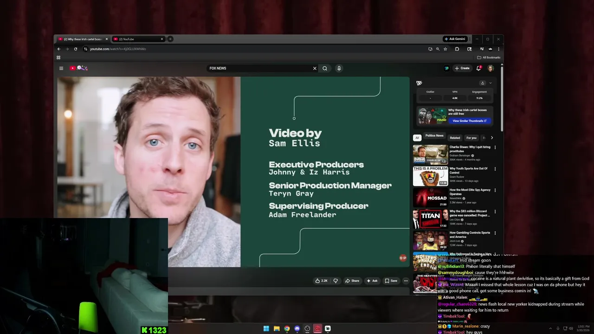Select the For you chip
Screen dimensions: 594x334
point(471,138)
